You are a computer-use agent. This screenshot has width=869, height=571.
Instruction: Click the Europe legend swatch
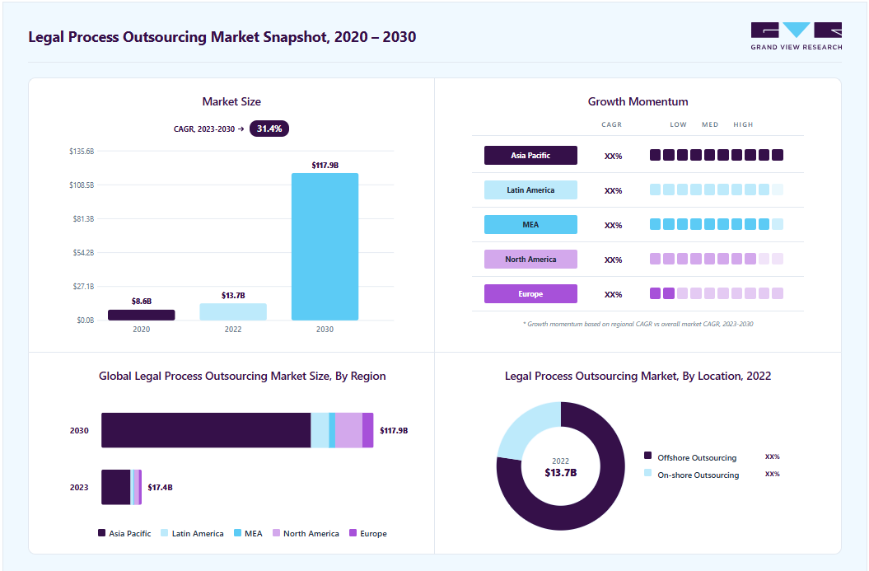353,533
